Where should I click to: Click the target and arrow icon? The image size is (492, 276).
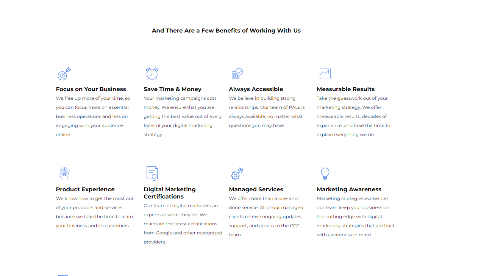64,74
